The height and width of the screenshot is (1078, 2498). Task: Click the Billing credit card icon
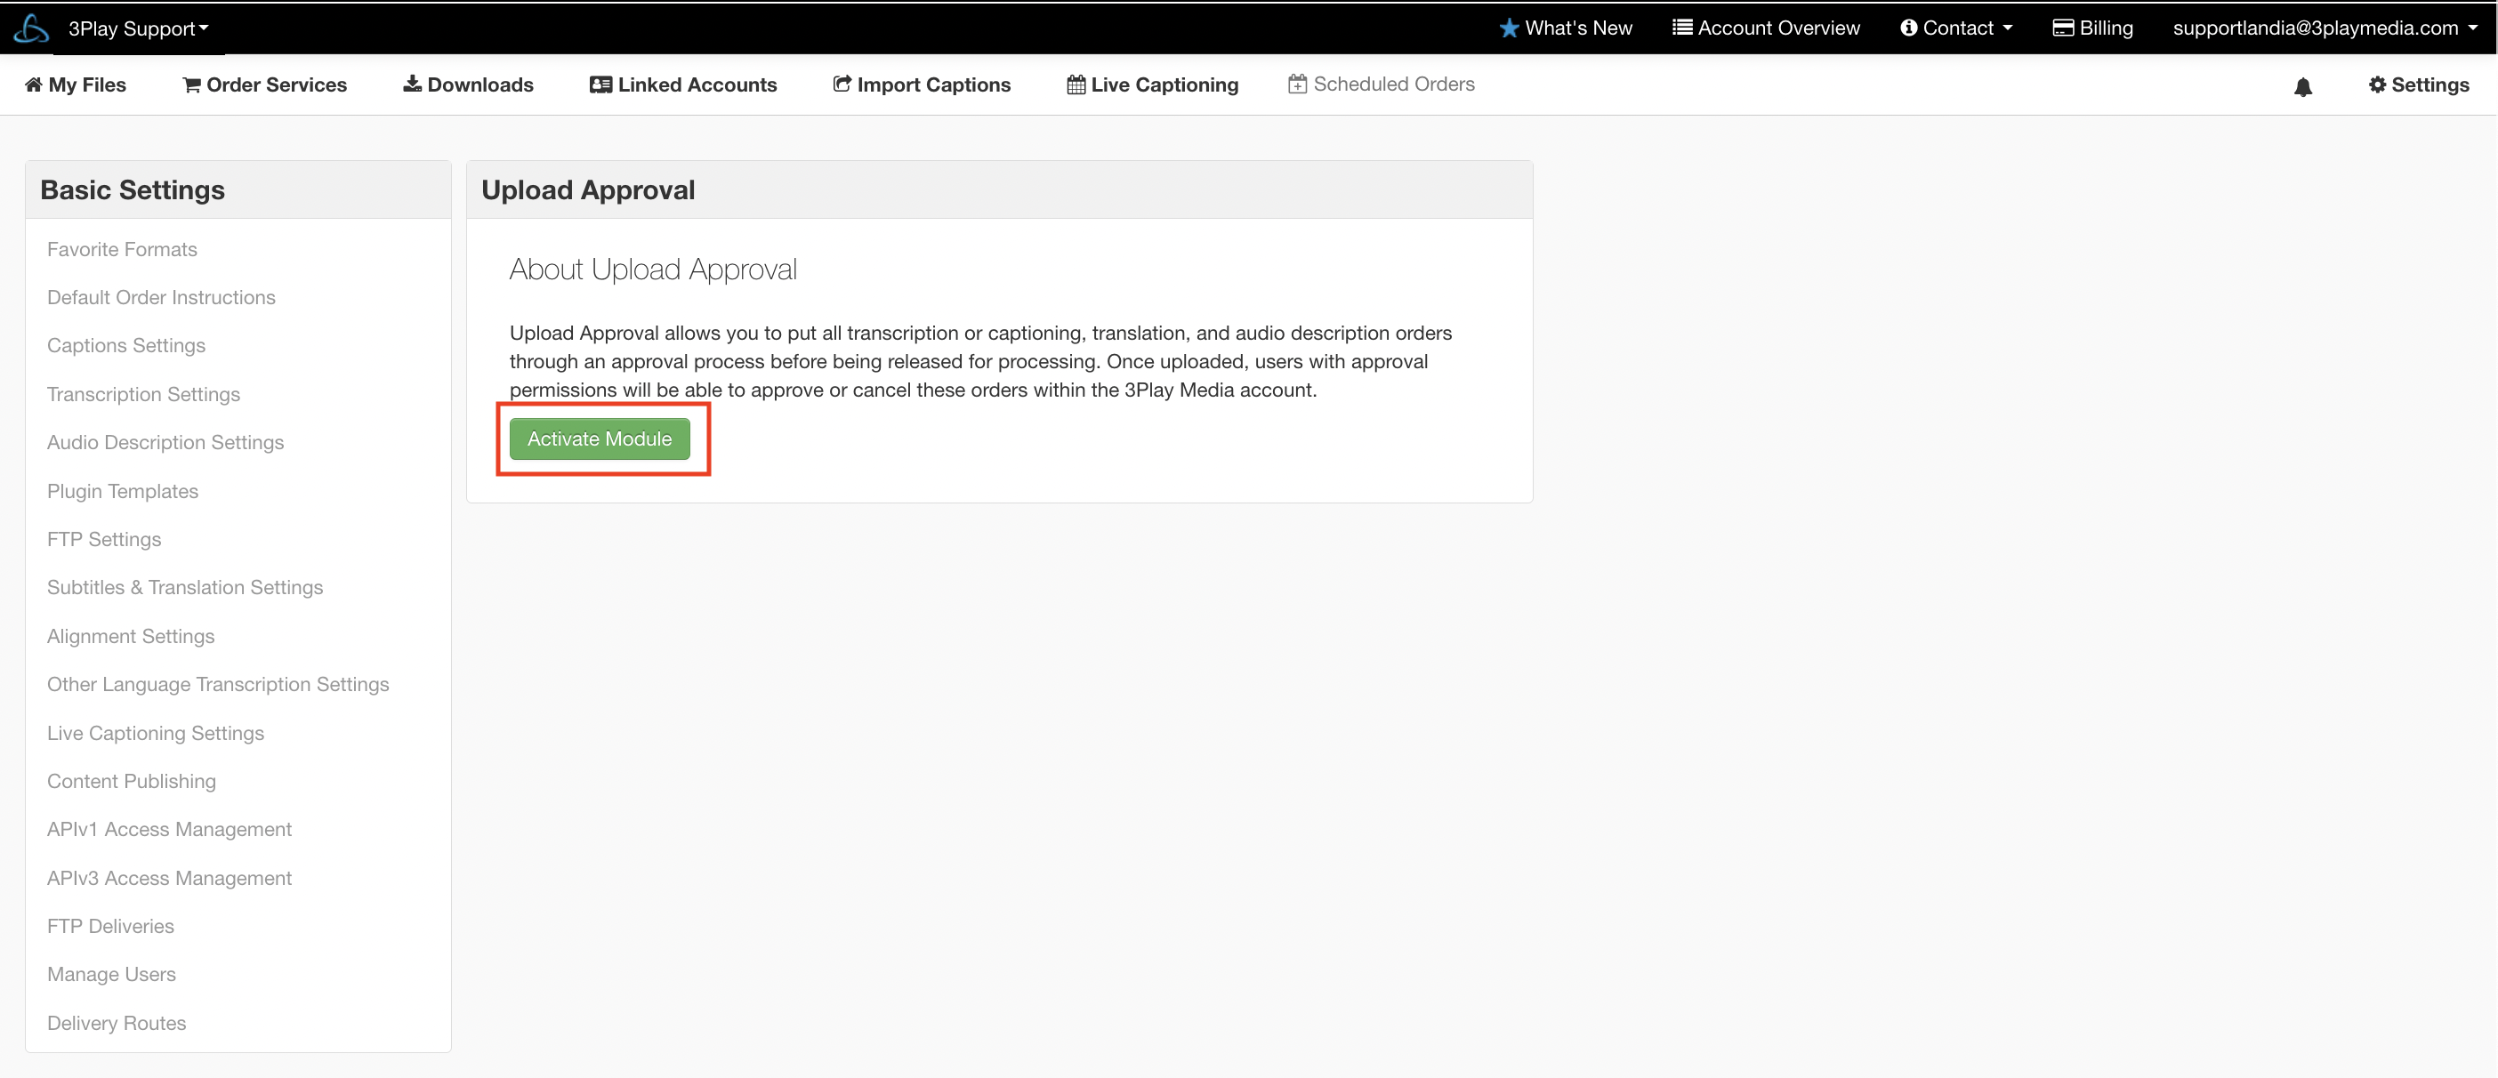[2064, 28]
